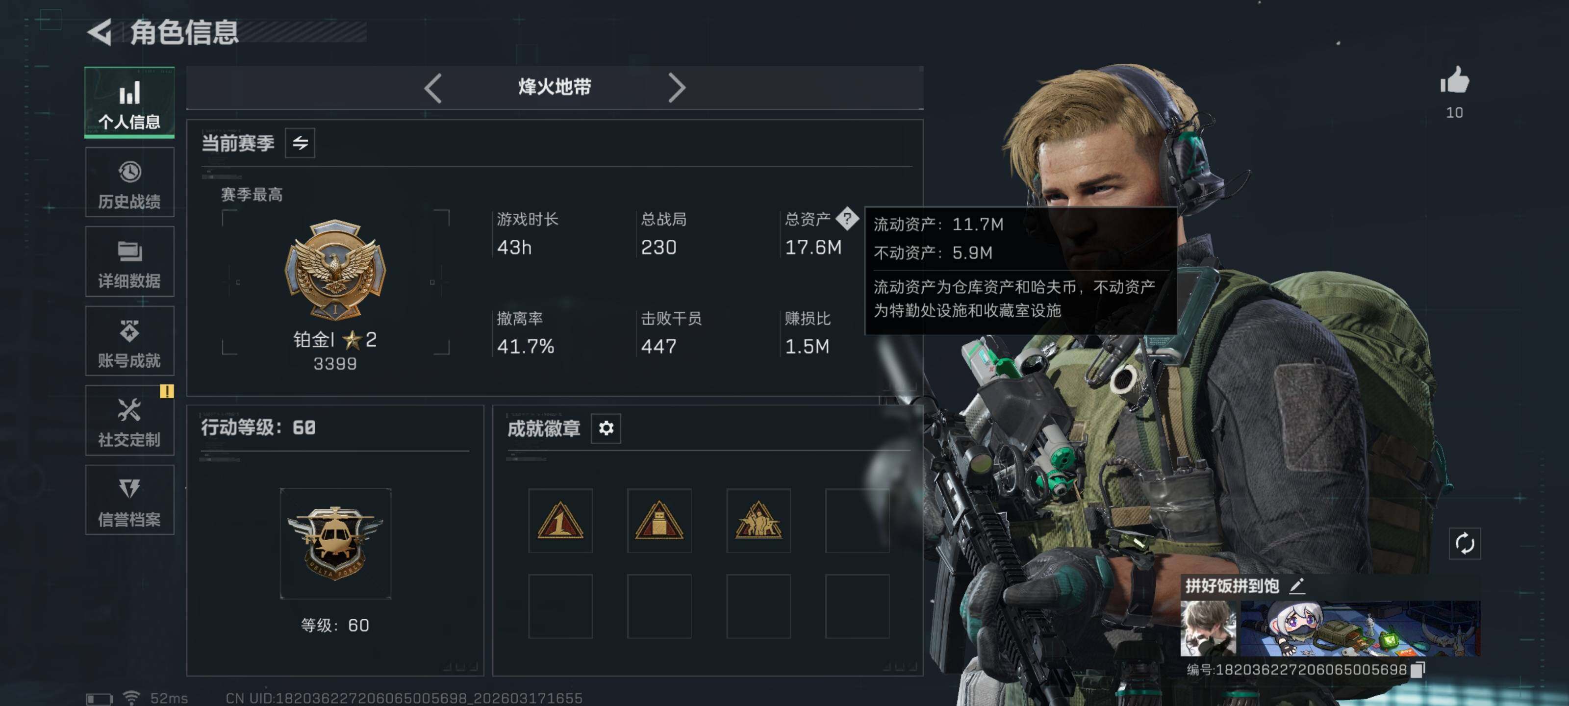
Task: Select the 个人信息 tab
Action: pos(130,102)
